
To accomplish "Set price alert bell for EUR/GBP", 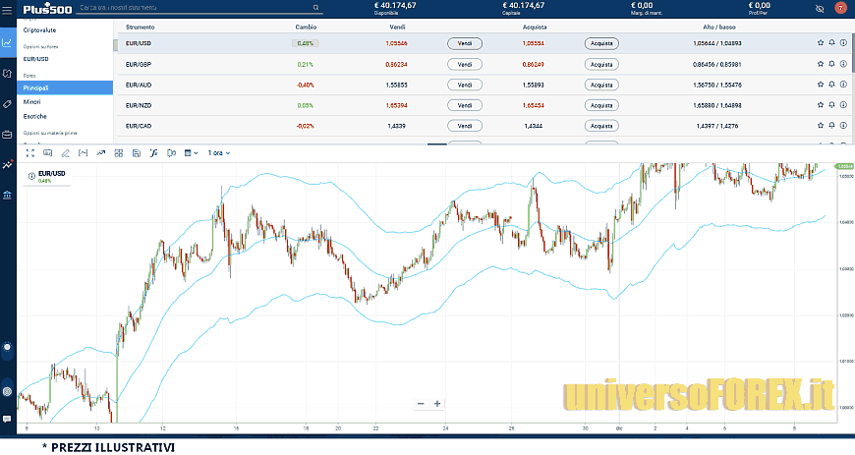I will (831, 64).
